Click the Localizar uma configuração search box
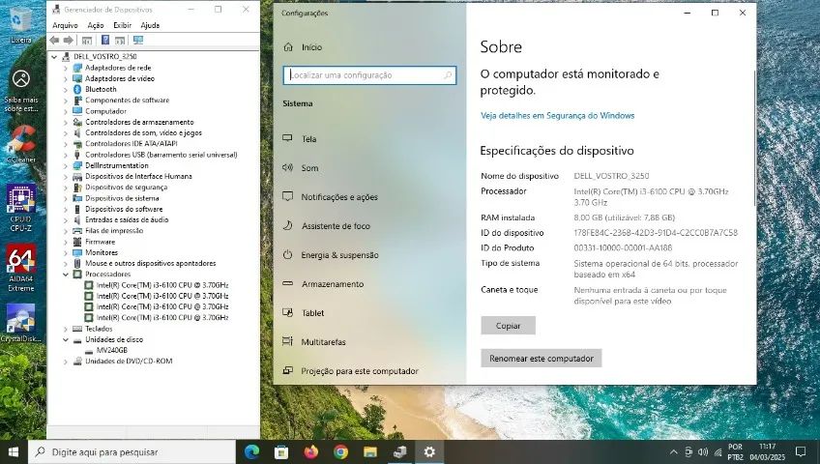This screenshot has width=820, height=464. coord(369,75)
